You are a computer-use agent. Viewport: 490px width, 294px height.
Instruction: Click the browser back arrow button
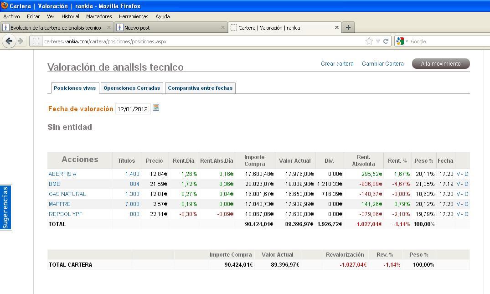pyautogui.click(x=9, y=41)
